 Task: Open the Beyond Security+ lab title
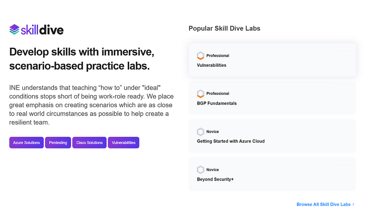(x=215, y=179)
